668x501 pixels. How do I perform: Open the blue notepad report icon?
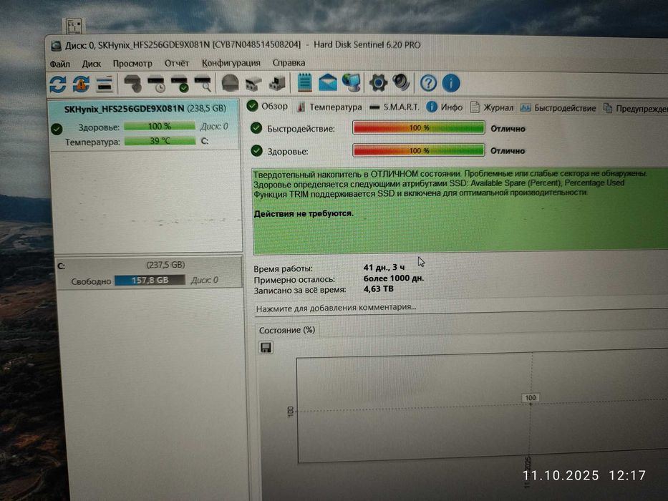[304, 82]
